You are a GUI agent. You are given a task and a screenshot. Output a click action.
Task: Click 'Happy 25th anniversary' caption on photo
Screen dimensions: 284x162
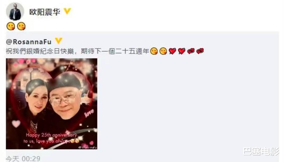click(52, 135)
